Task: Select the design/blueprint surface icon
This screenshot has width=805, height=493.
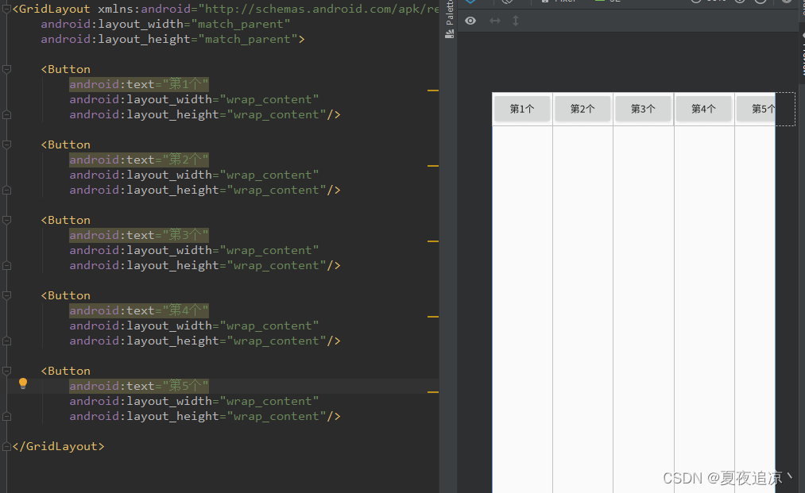Action: tap(469, 2)
